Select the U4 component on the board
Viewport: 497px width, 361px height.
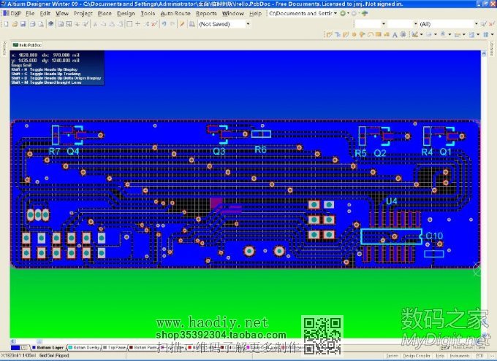click(x=392, y=201)
